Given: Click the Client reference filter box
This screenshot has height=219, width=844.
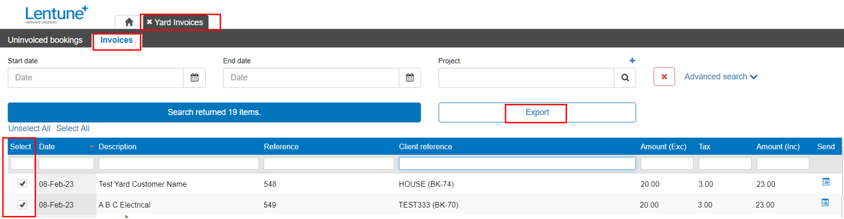Looking at the screenshot, I should point(518,163).
